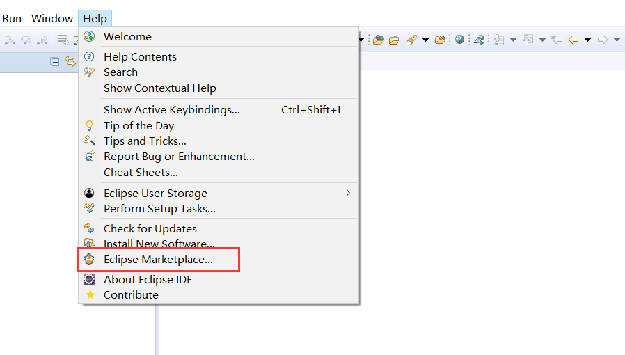Open the Forward history dropdown arrow

pyautogui.click(x=617, y=40)
